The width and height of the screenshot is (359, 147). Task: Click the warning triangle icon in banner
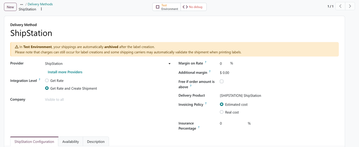click(x=17, y=47)
